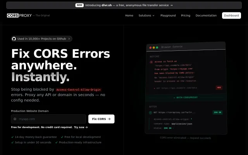Click the arrow next to Try now

86,127
